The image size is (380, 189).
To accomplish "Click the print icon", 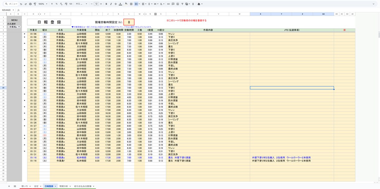I will pos(30,4).
